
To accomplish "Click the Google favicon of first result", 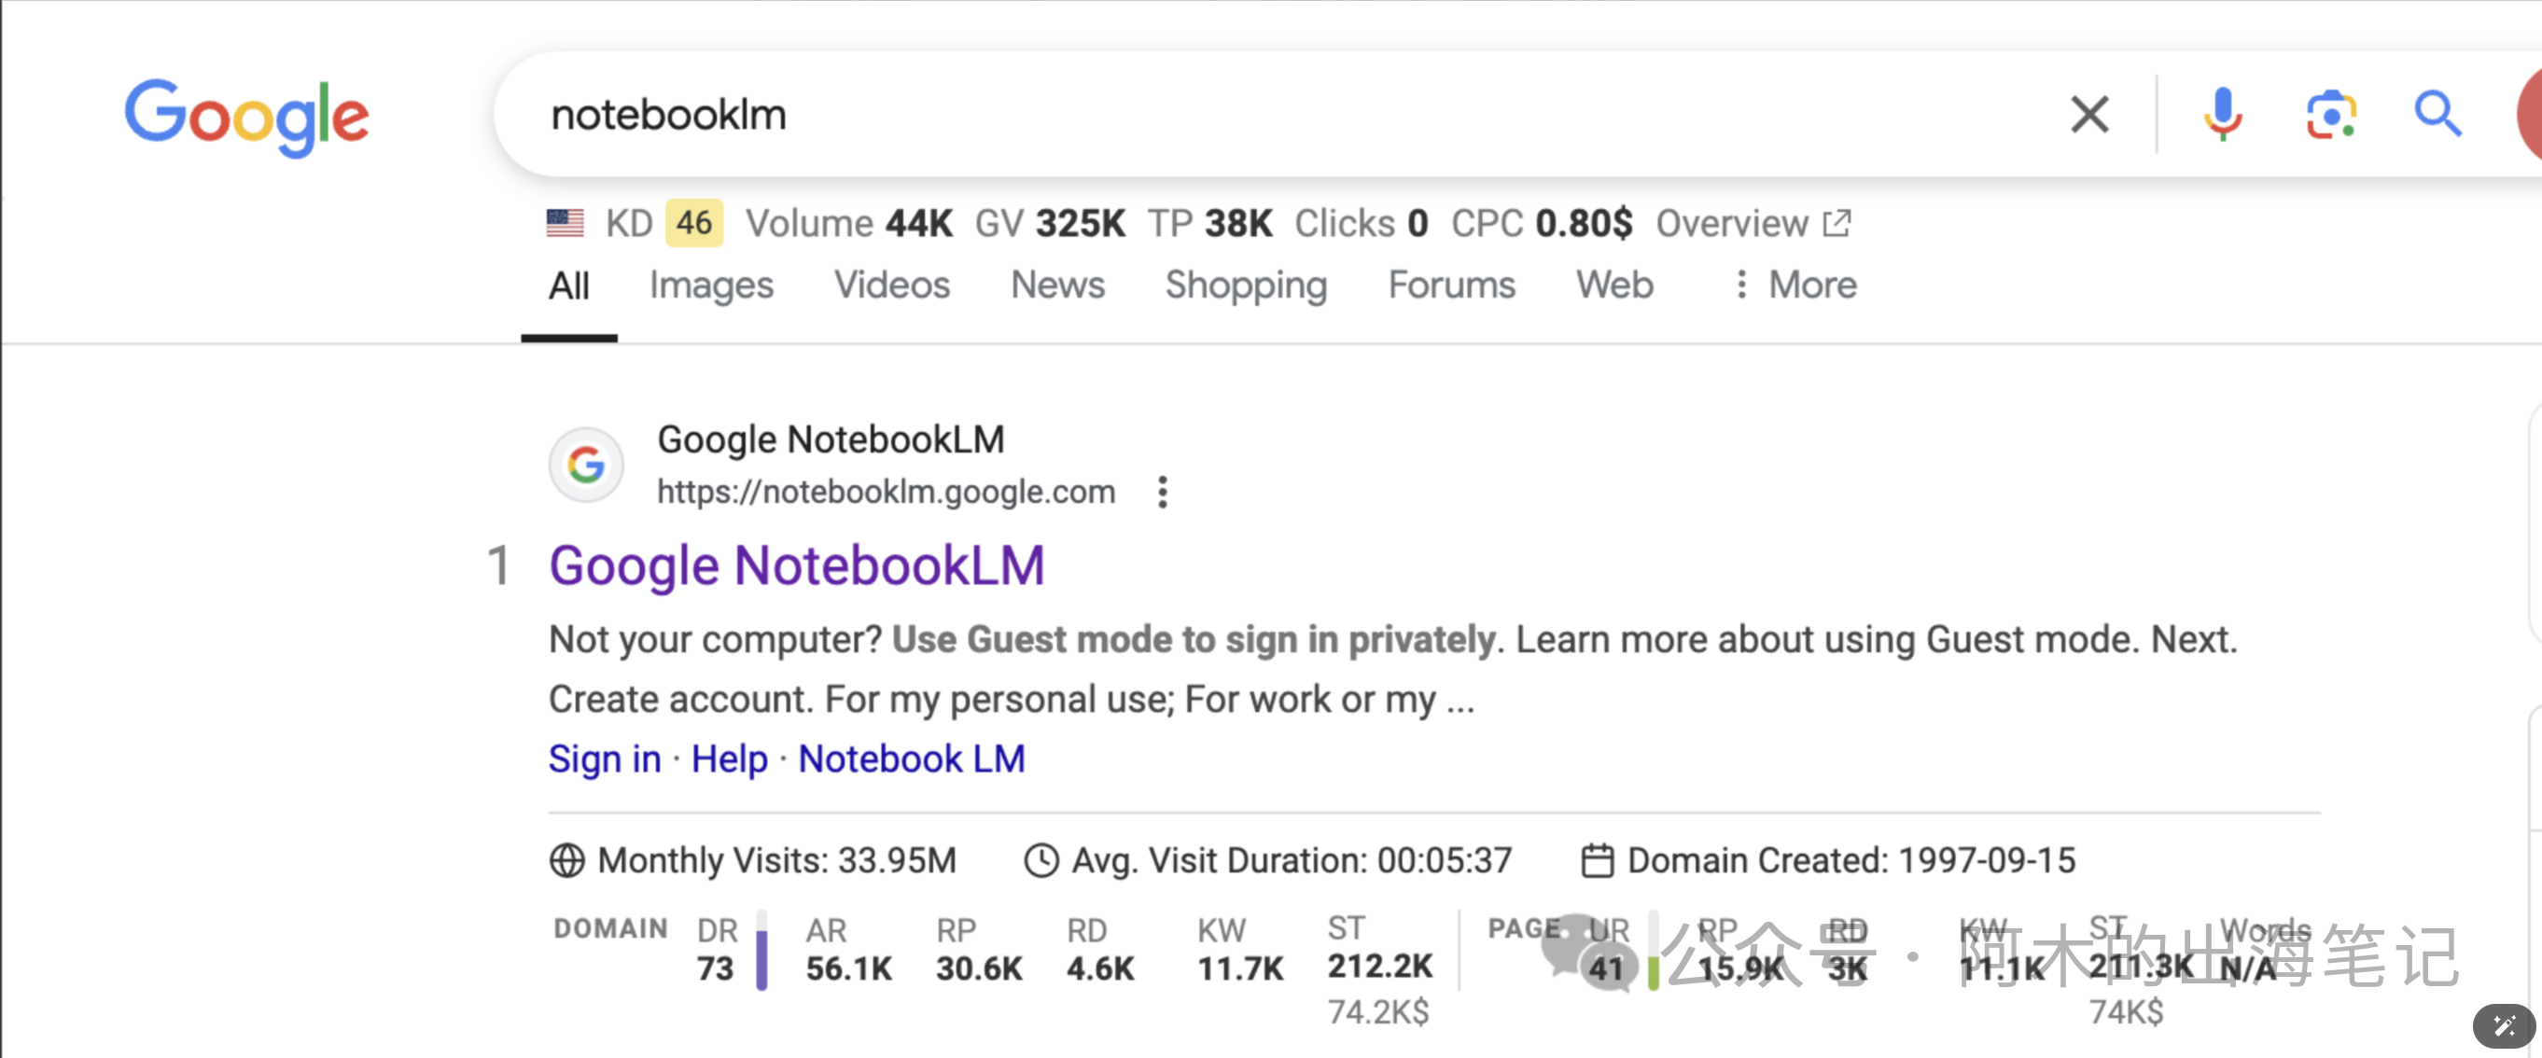I will (x=586, y=464).
